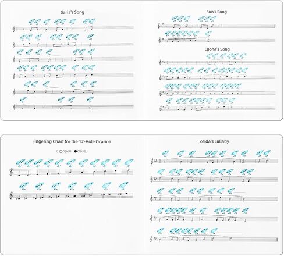Screen dimensions: 284x256
Task: Select first fingering diagram in the 12-Hole chart
Action: click(20, 163)
